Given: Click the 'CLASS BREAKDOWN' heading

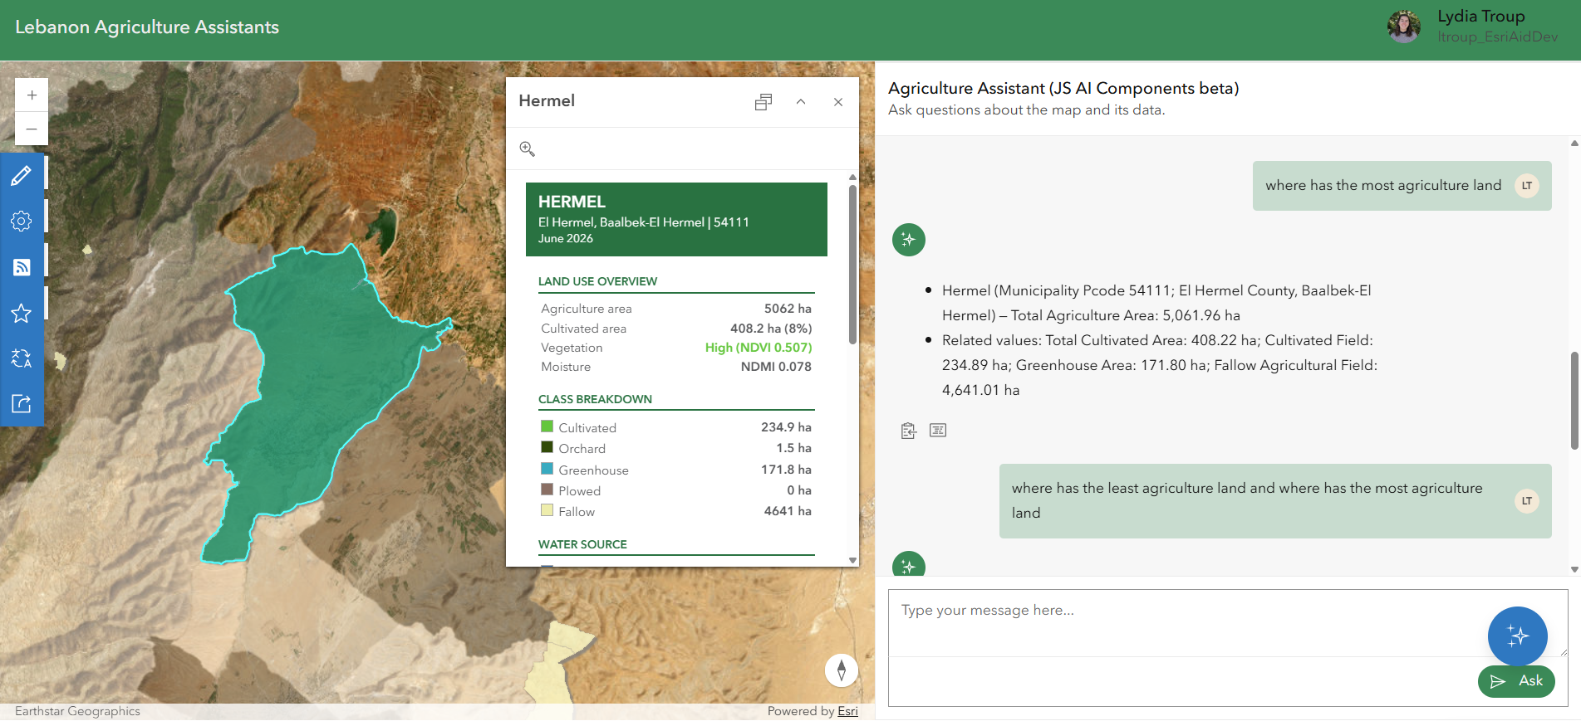Looking at the screenshot, I should [595, 399].
